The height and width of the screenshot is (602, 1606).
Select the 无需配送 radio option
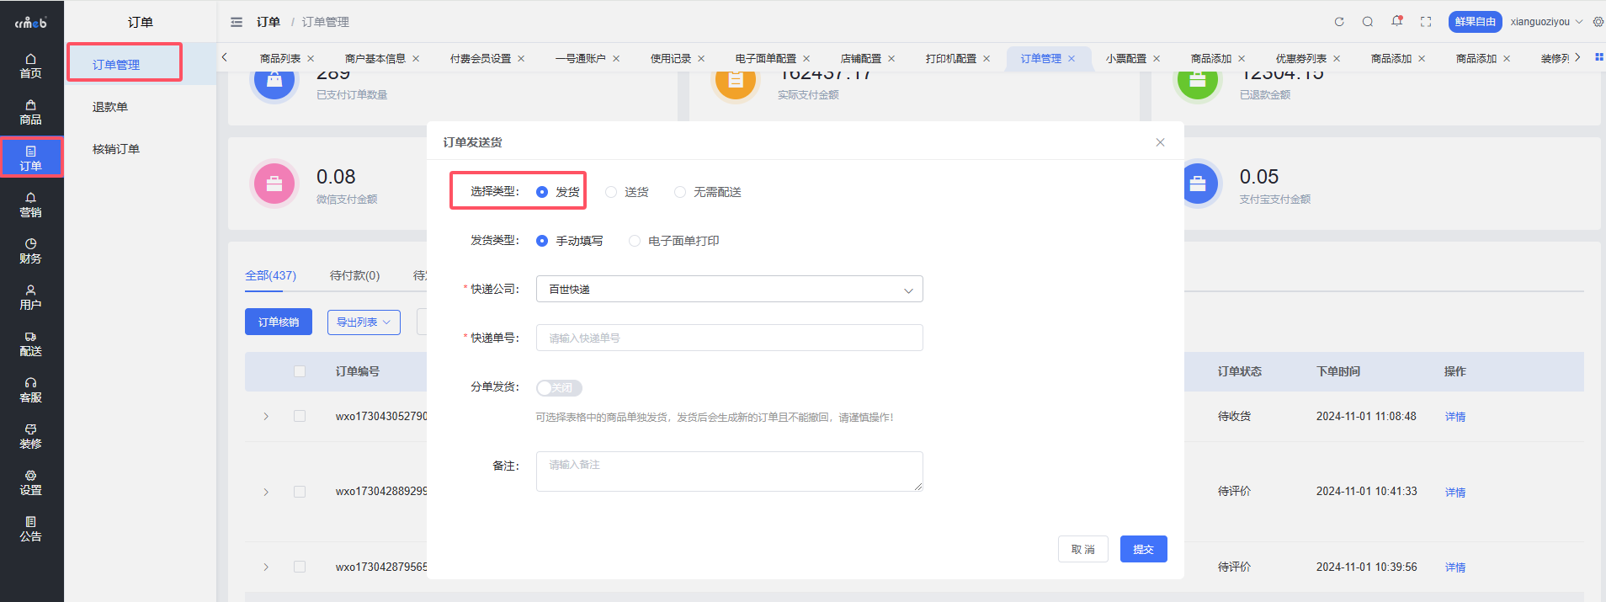click(x=680, y=192)
